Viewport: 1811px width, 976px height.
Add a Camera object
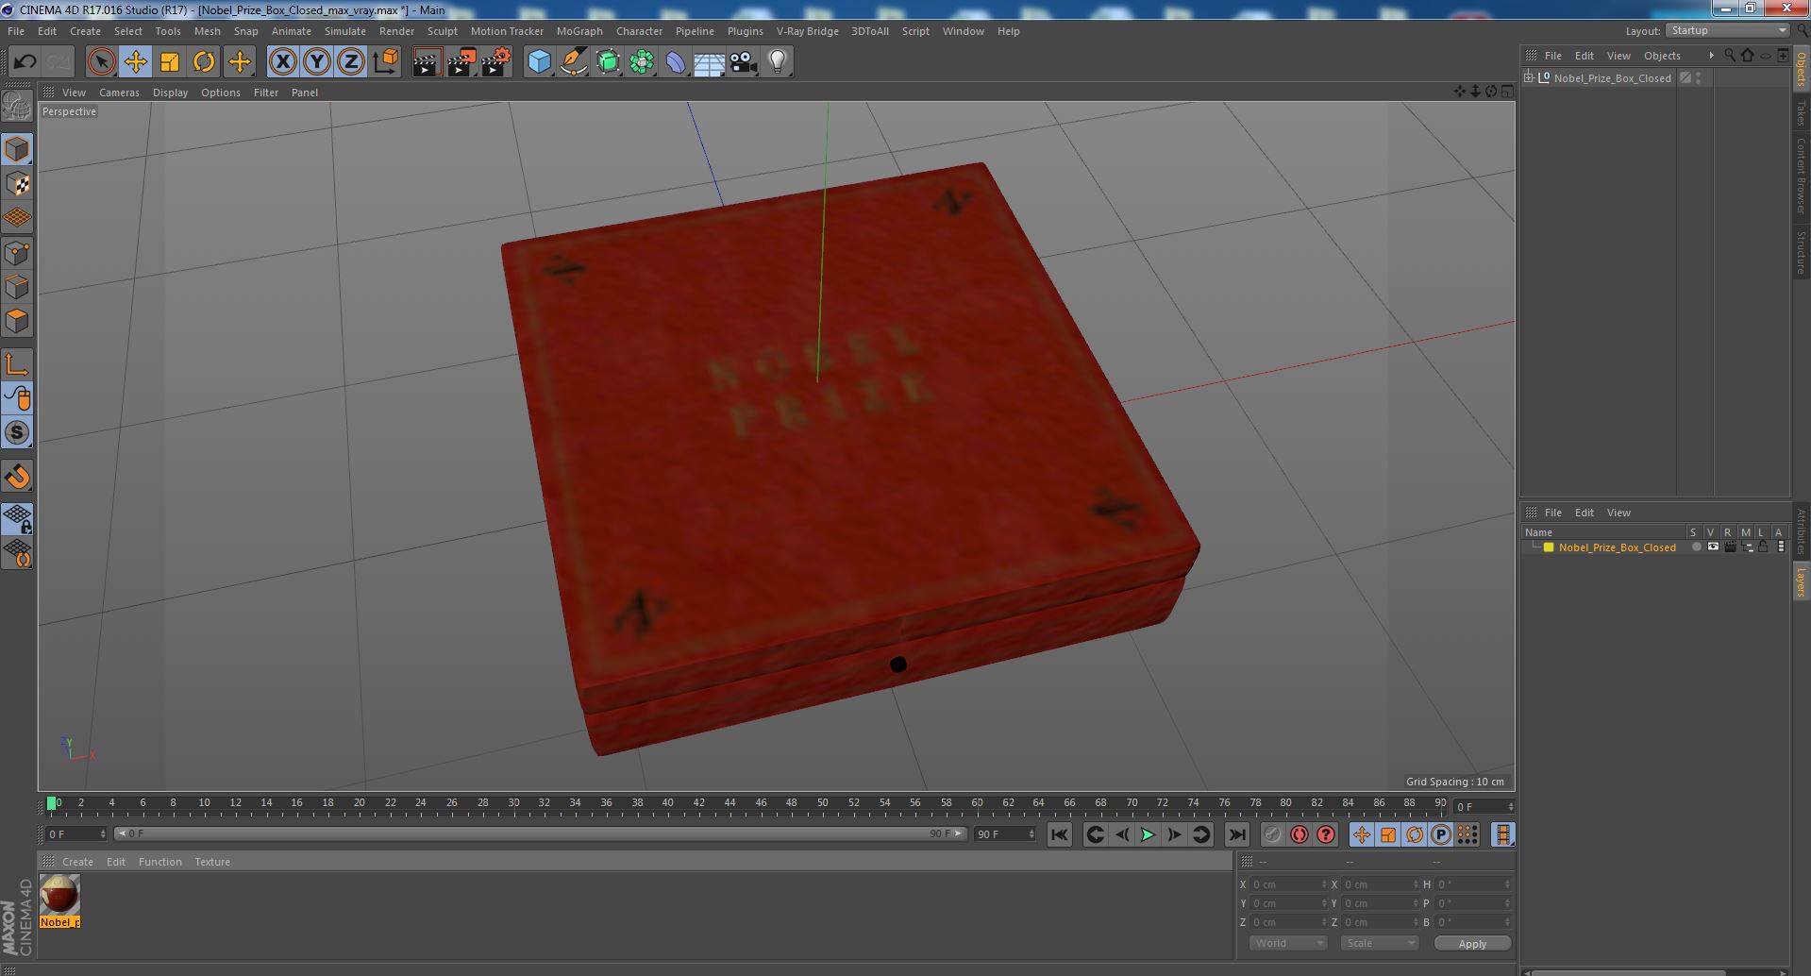744,62
